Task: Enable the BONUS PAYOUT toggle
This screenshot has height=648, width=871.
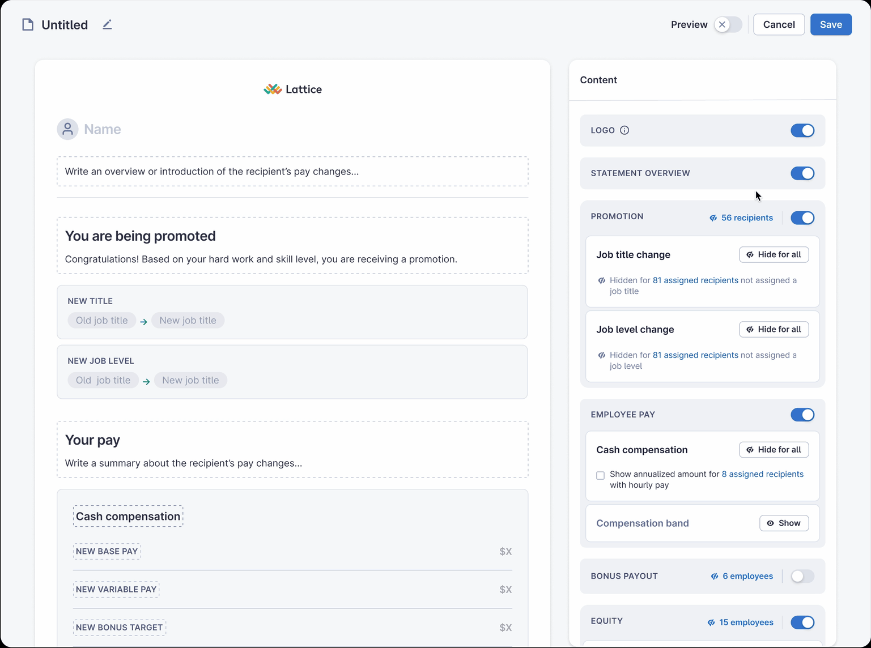Action: [802, 576]
